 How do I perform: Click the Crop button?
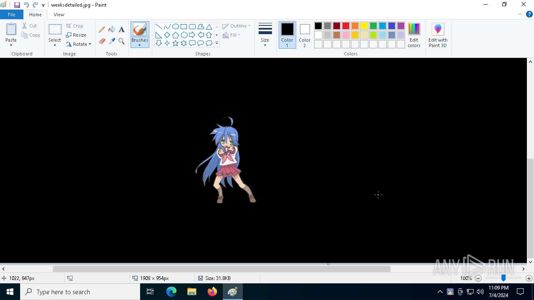tap(75, 26)
